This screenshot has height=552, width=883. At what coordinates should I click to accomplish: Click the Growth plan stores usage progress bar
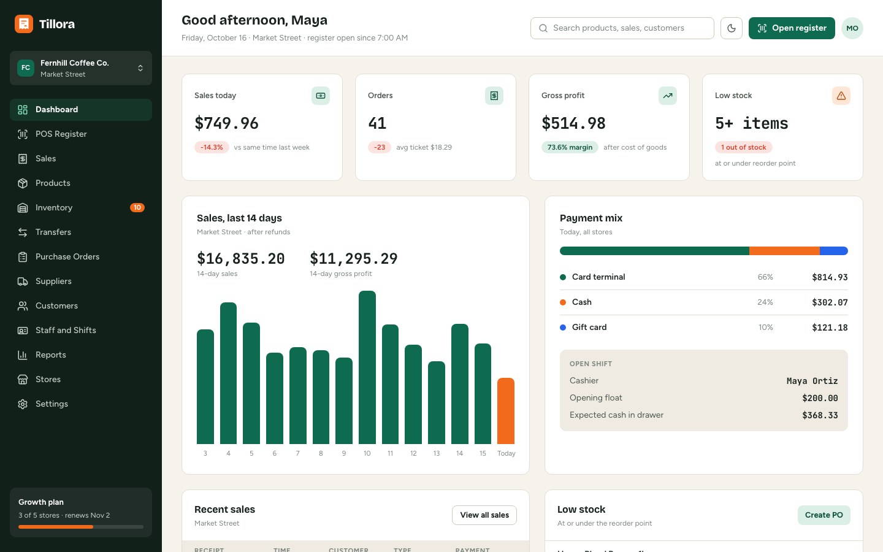coord(81,527)
